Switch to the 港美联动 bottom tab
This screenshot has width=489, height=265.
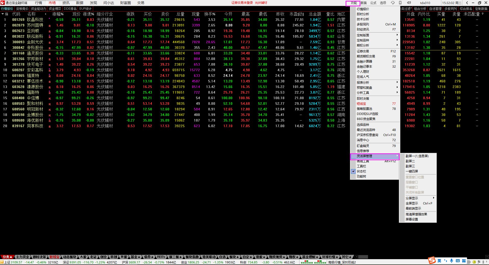tap(209, 257)
